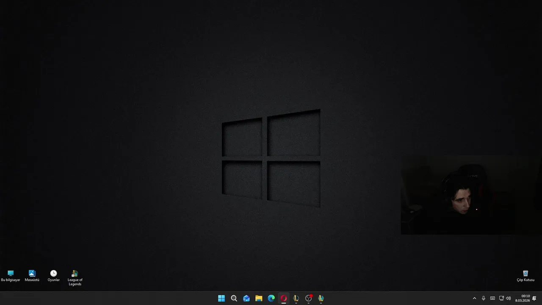542x305 pixels.
Task: Open OBS Studio taskbar icon with red dot
Action: (309, 298)
